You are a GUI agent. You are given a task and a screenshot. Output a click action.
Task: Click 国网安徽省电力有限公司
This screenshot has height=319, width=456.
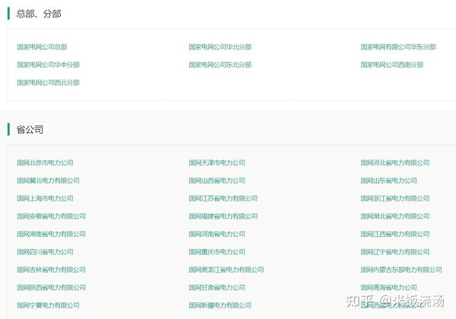51,216
